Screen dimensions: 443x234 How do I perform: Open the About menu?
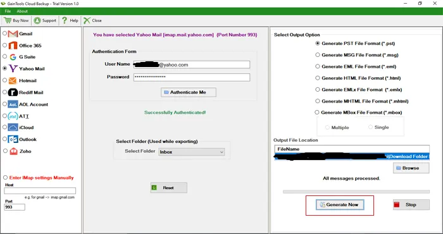[x=22, y=11]
